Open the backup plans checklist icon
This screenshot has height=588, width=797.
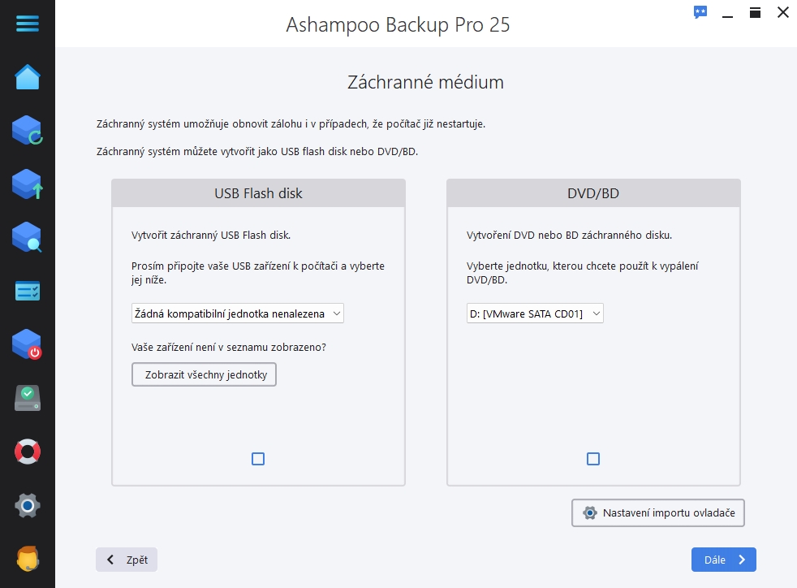click(28, 291)
